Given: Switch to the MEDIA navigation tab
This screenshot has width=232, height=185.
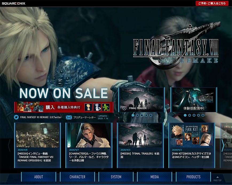Looking at the screenshot, I should point(155,177).
